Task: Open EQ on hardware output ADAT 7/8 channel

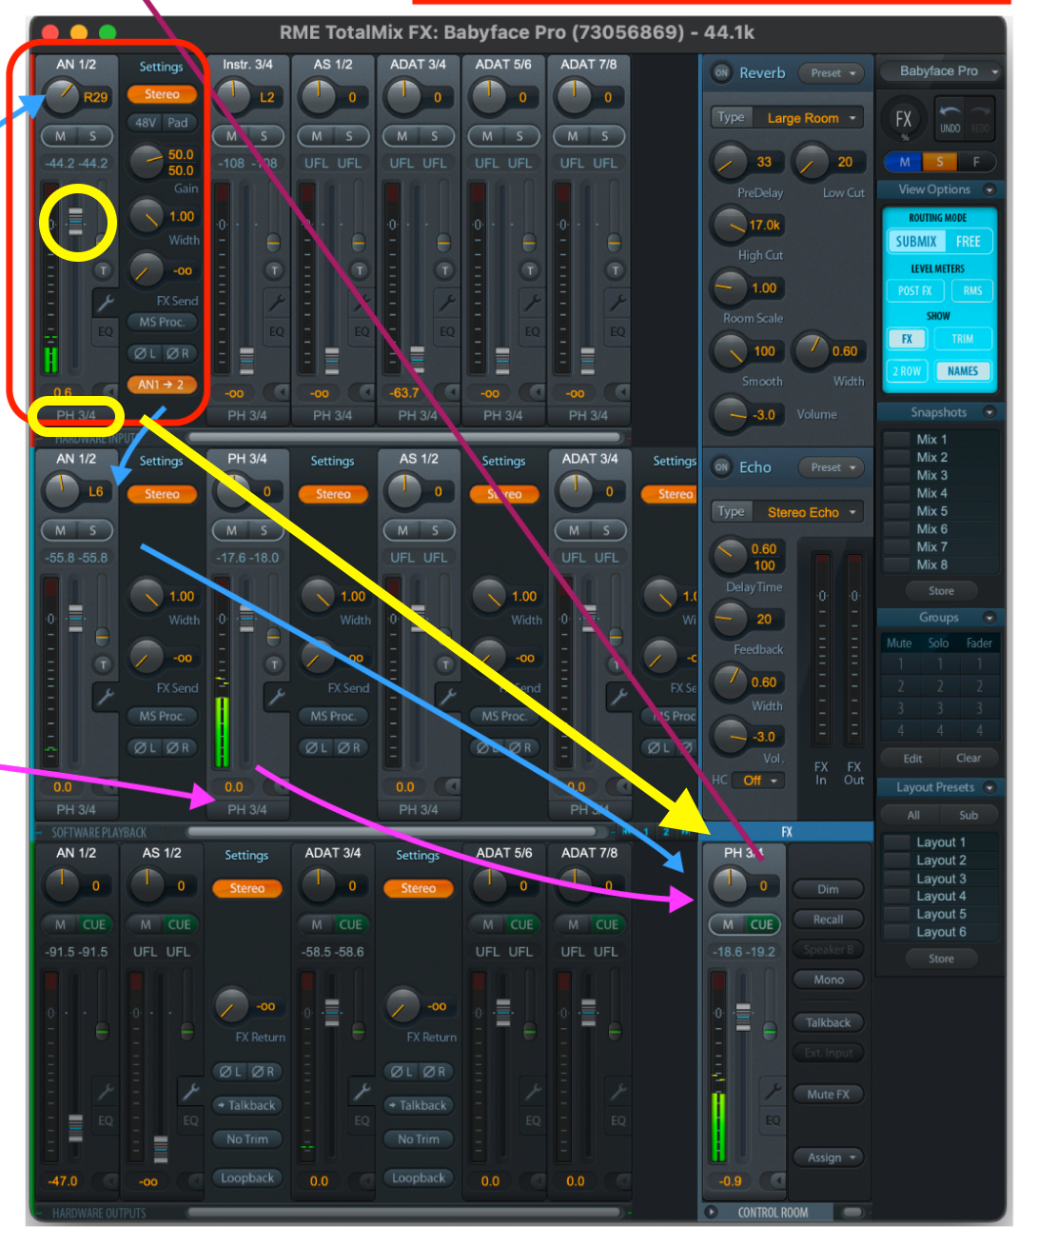Action: click(618, 1120)
